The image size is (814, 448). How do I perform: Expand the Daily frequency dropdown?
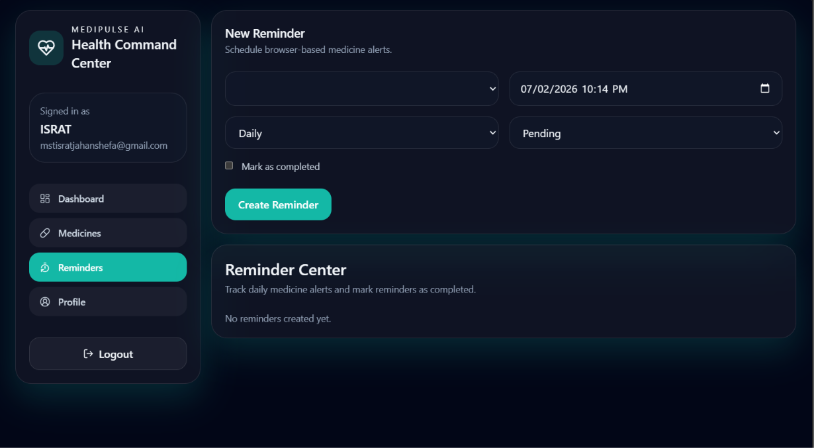point(362,133)
